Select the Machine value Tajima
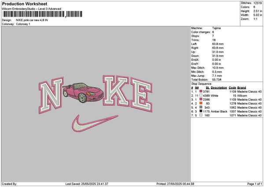This screenshot has height=187, width=264. [x=216, y=28]
